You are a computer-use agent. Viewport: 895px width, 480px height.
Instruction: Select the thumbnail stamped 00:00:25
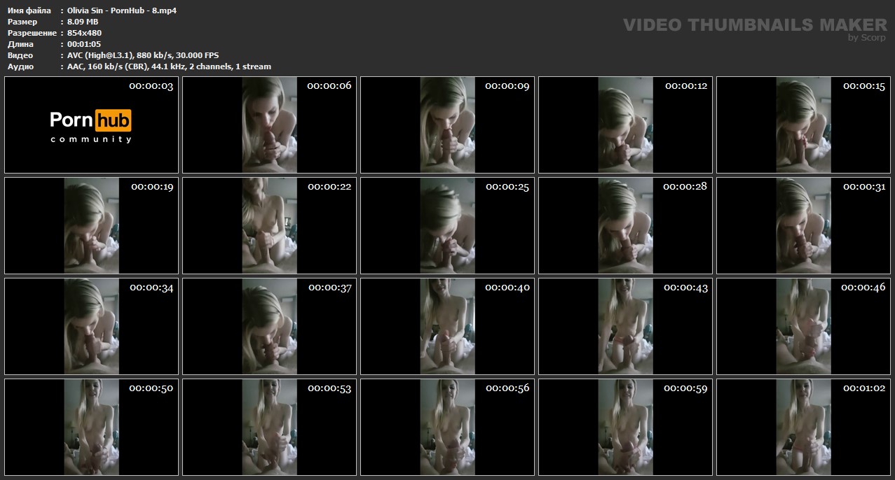click(447, 225)
